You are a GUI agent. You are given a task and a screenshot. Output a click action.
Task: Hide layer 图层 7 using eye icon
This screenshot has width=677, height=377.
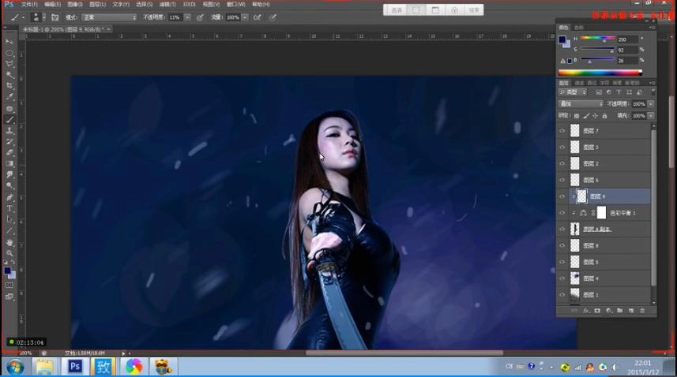[x=562, y=131]
